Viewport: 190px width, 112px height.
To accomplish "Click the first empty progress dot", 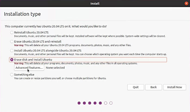I will click(x=106, y=103).
